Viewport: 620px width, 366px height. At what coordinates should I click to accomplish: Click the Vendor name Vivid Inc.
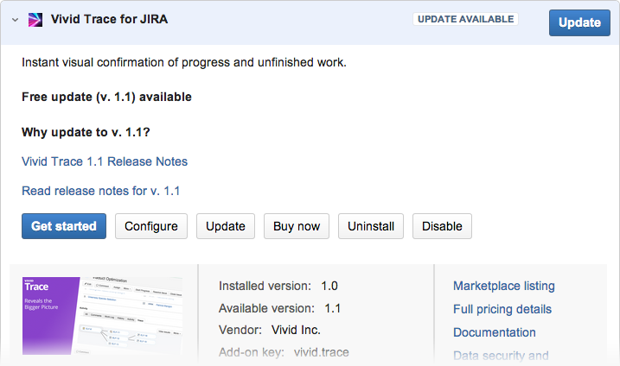(296, 330)
